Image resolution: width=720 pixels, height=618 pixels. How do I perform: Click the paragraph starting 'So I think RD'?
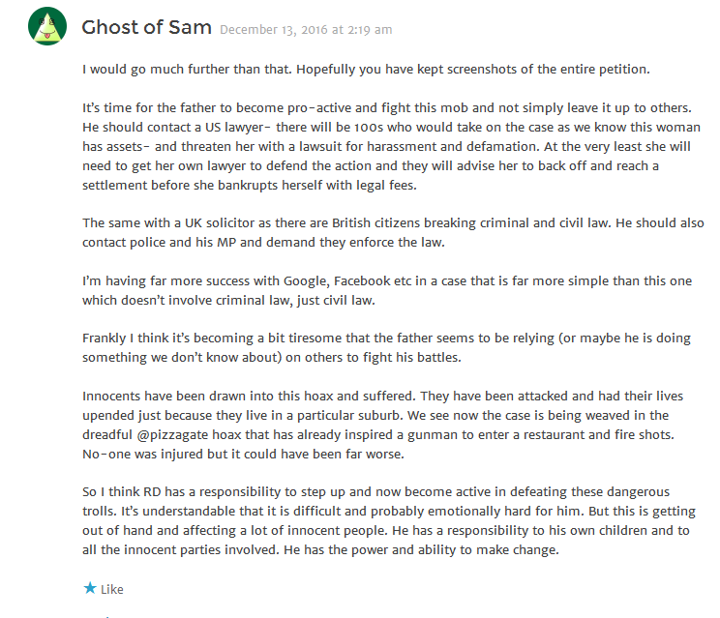click(389, 520)
